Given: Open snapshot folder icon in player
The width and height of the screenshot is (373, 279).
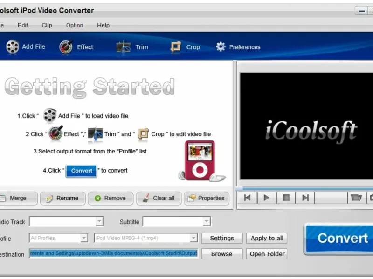Looking at the screenshot, I should (x=356, y=198).
